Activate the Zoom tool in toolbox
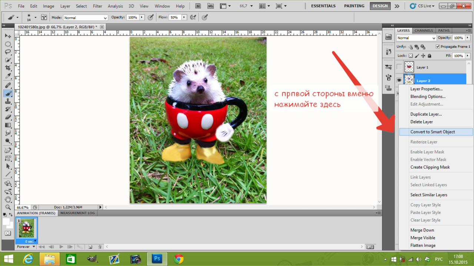Screen dimensions: 474x266 8,207
